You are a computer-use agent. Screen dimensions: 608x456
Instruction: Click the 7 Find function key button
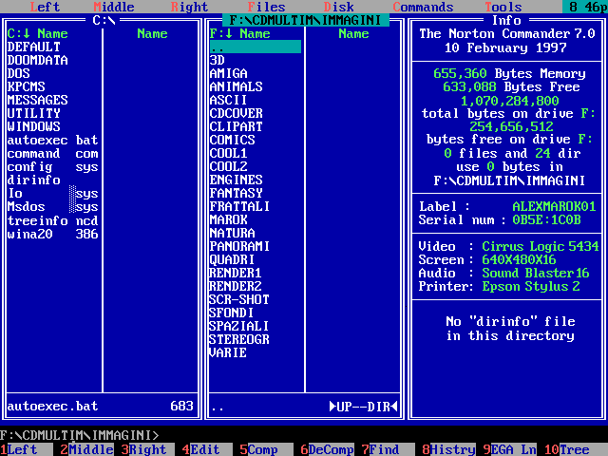point(389,449)
